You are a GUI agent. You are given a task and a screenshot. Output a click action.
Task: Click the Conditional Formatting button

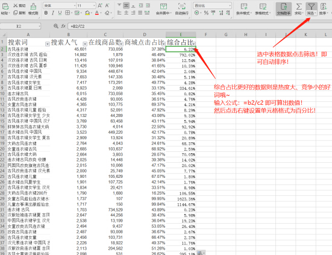coord(244,9)
